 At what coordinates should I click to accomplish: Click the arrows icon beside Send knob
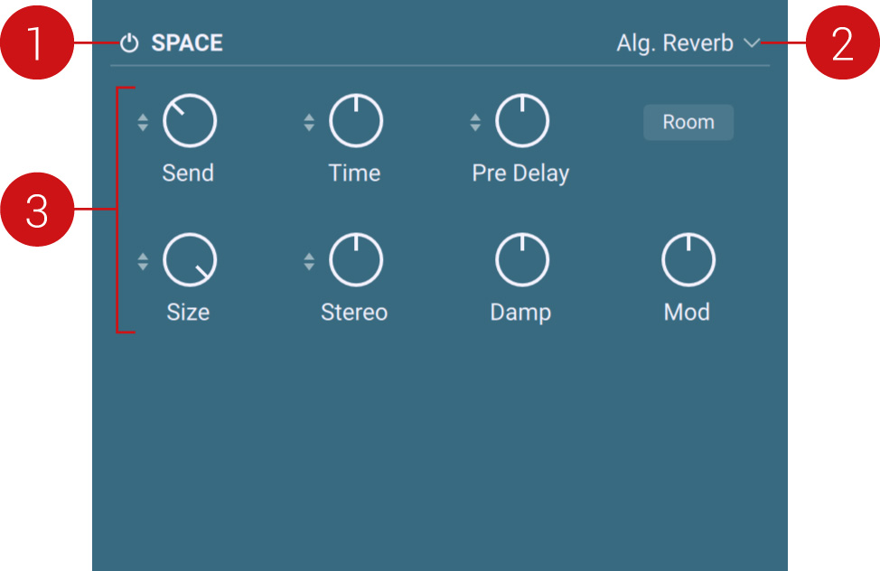[x=142, y=123]
